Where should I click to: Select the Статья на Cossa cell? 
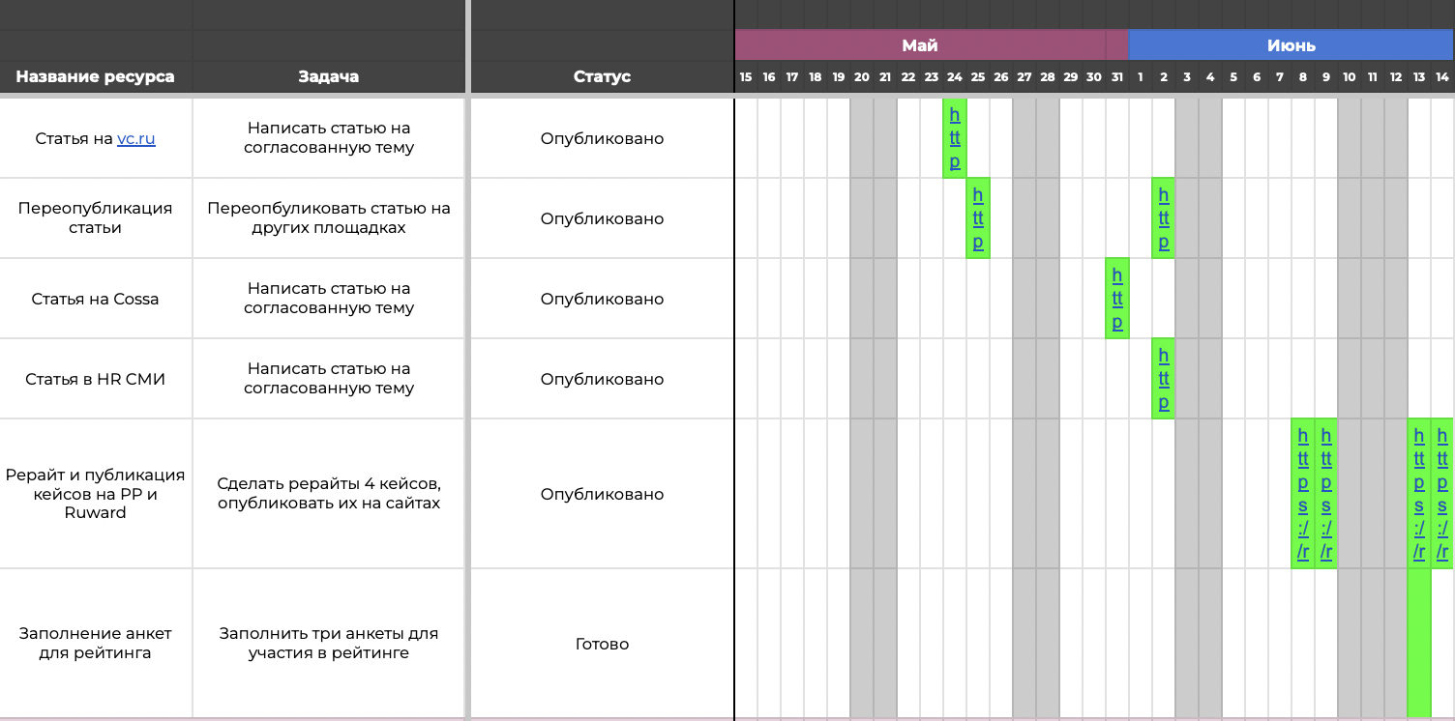pos(96,299)
